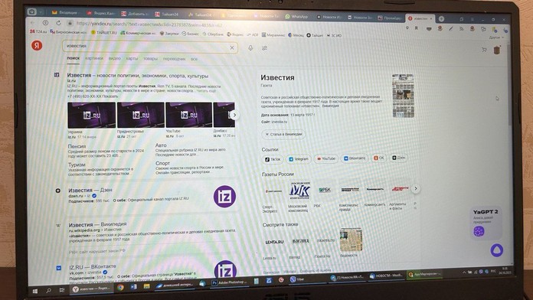Open the YaGPT 2 widget
This screenshot has width=533, height=300.
pyautogui.click(x=486, y=223)
